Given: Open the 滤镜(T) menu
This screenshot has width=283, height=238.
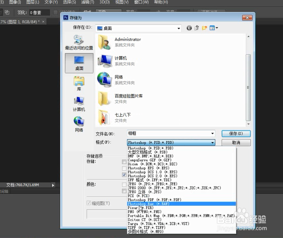Looking at the screenshot, I should point(87,2).
